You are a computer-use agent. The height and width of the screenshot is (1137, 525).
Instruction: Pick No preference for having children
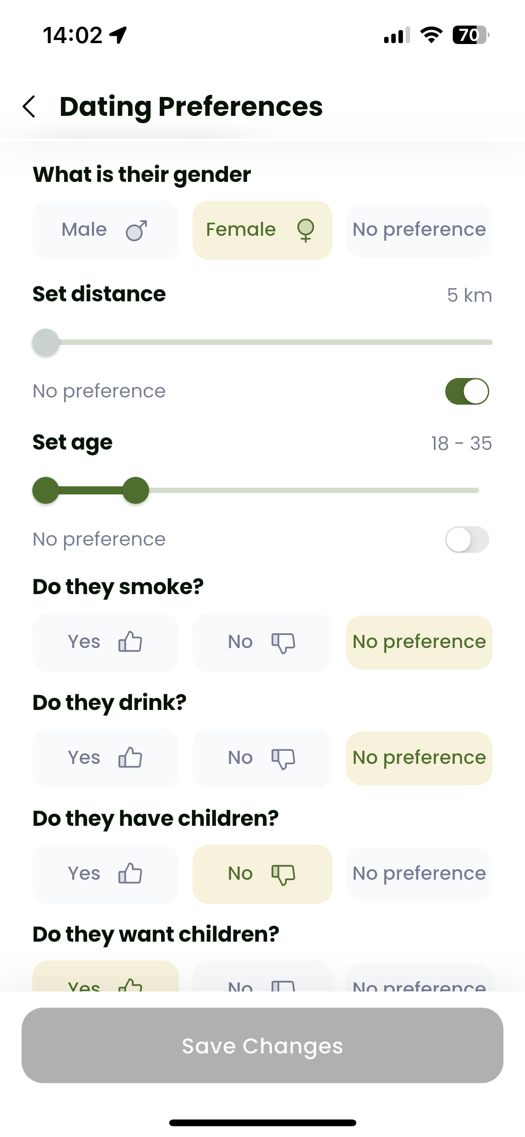(x=419, y=874)
